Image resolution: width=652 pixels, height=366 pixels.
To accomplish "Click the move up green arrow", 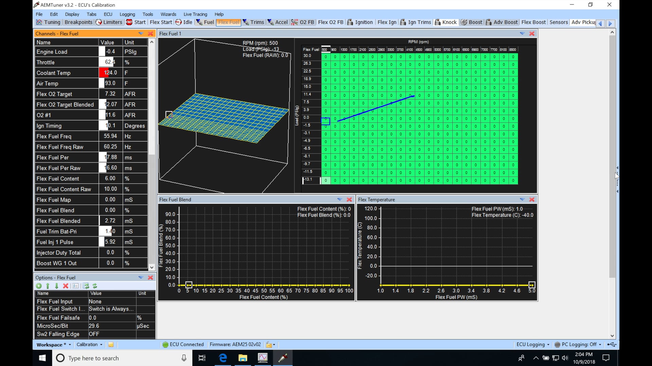I will coord(48,286).
